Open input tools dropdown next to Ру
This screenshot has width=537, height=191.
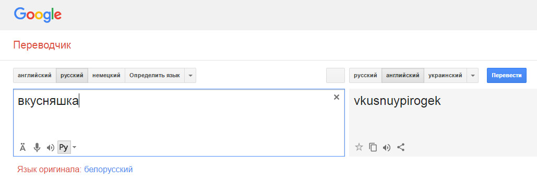(x=75, y=148)
